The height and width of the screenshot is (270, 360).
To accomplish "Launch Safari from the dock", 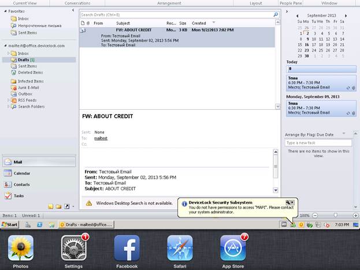I will pos(180,248).
